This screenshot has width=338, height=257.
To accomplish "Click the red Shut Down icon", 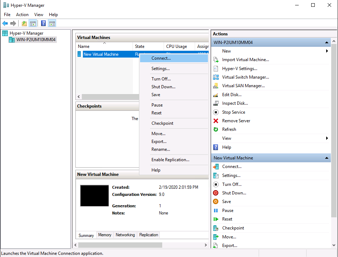I will click(216, 193).
